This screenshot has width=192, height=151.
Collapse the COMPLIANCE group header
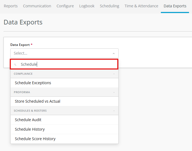coord(64,74)
